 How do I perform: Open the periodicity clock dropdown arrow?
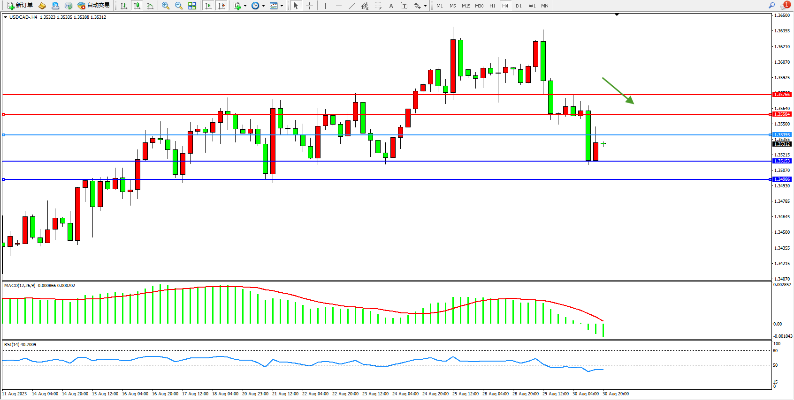click(x=263, y=6)
